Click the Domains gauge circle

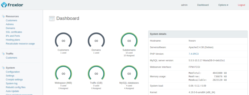[96, 40]
